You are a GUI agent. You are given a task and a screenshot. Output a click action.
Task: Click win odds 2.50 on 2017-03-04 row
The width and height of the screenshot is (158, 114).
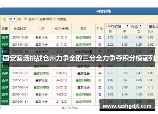111,87
